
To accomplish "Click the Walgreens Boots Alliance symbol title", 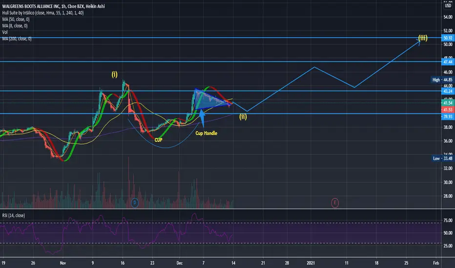I will point(53,6).
